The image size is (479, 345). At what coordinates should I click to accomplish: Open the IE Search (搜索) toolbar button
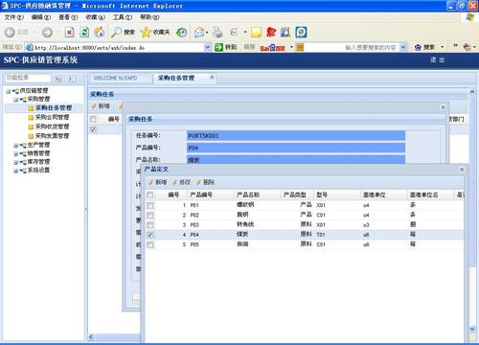[x=123, y=32]
